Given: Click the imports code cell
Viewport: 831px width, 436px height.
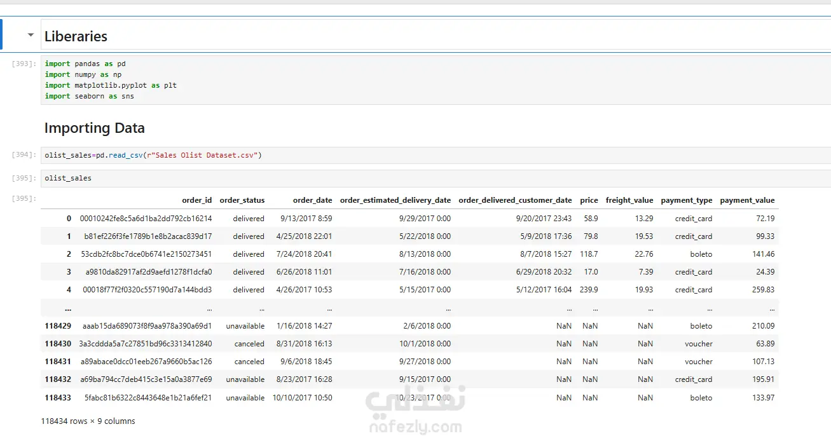Looking at the screenshot, I should click(x=436, y=80).
